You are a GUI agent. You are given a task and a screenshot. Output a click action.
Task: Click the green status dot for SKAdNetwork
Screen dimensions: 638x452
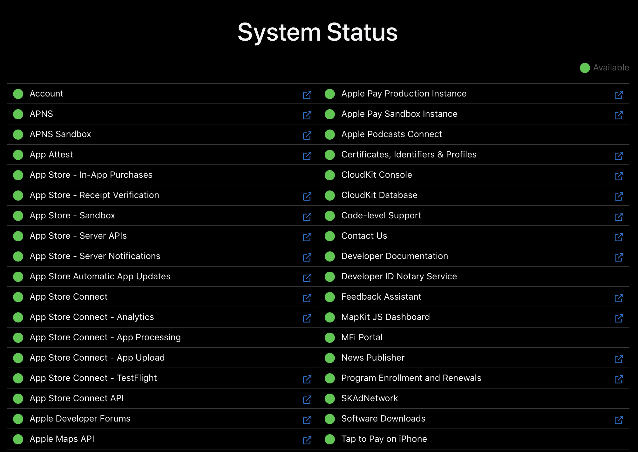(330, 398)
